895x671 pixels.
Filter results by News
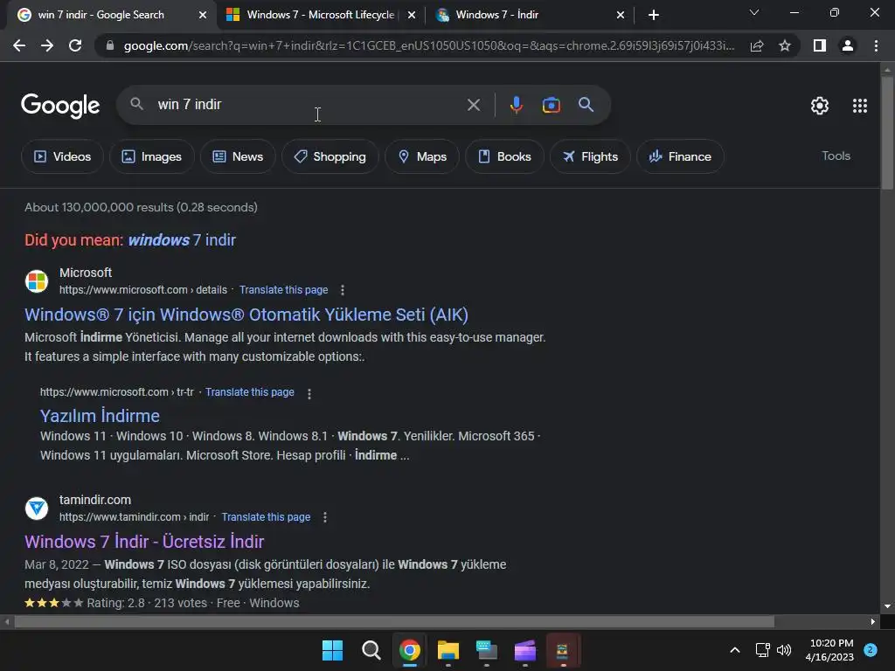click(238, 156)
